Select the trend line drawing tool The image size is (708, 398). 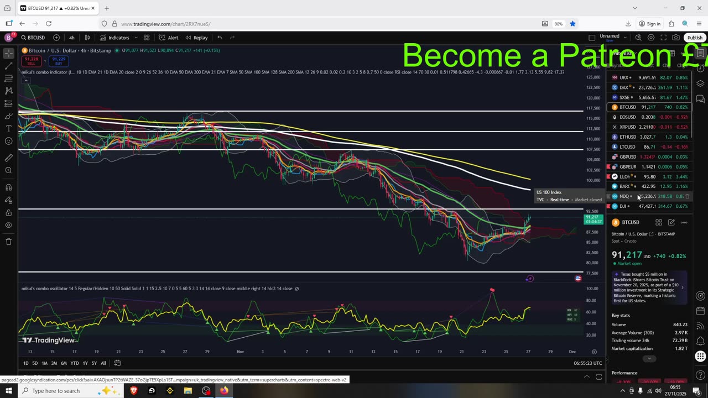[8, 66]
